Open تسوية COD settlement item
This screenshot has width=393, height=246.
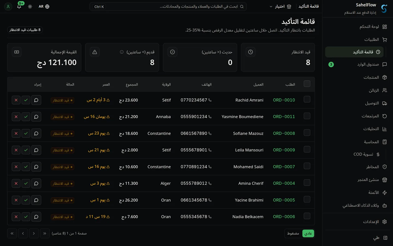pos(354,154)
